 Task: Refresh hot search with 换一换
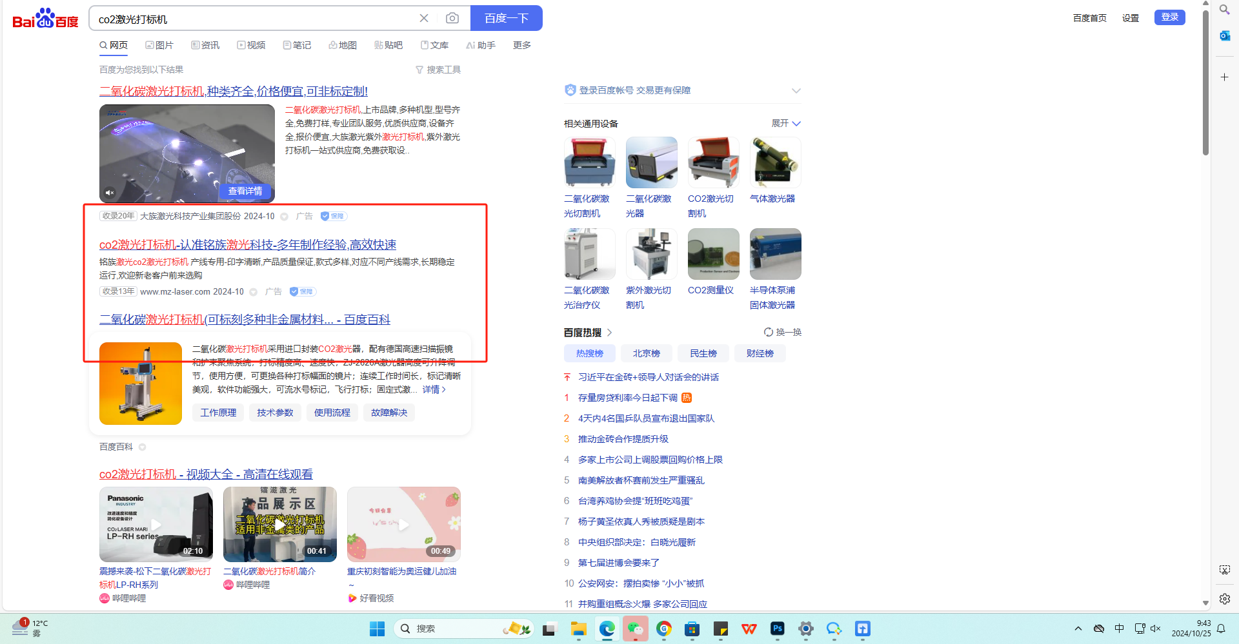click(782, 333)
